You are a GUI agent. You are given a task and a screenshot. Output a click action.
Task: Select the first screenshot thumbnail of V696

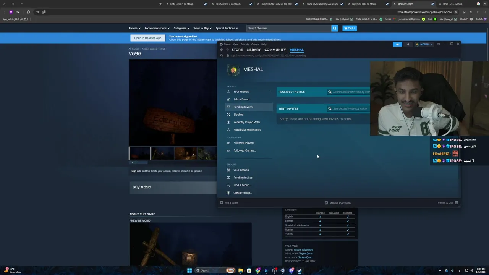pos(140,154)
